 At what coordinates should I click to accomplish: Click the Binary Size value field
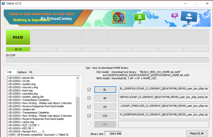pos(113,134)
